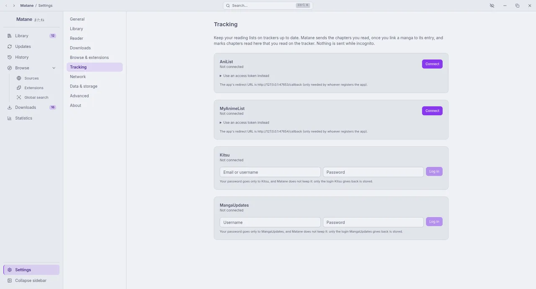Toggle incognito mode eye icon

point(492,5)
